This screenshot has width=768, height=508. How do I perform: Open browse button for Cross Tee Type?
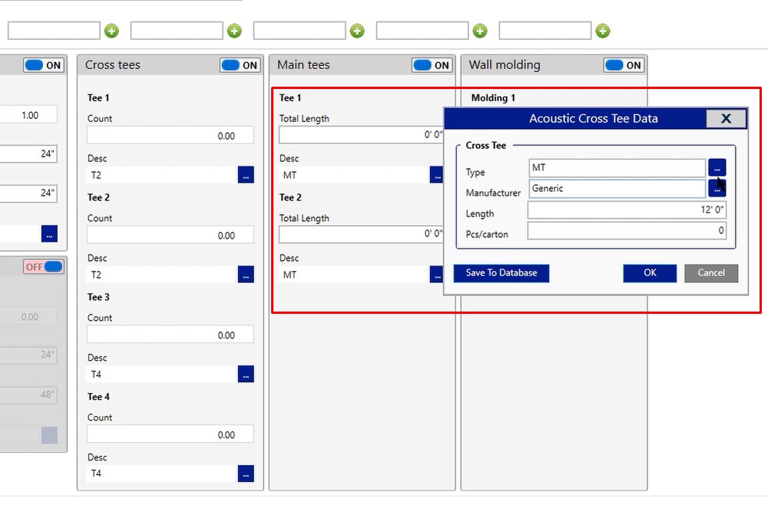point(716,167)
